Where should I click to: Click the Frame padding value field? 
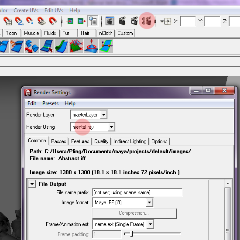pos(106,234)
